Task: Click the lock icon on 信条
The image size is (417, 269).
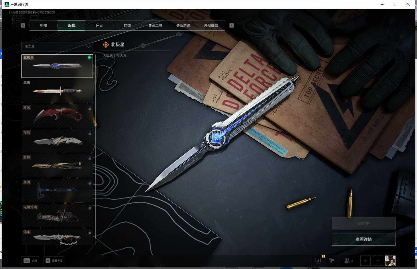Action: (90, 233)
